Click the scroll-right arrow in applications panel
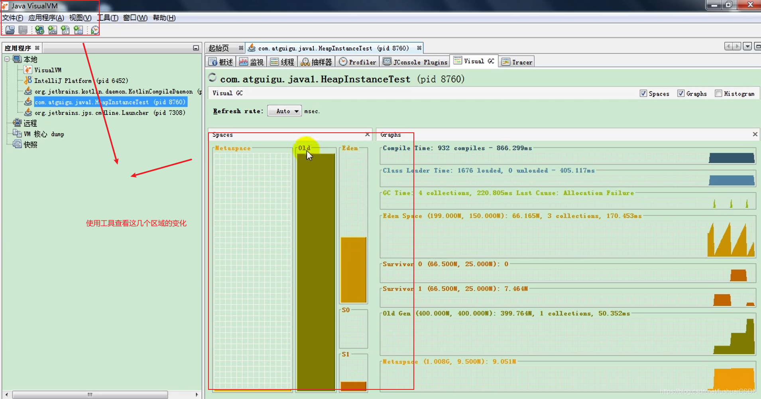 (197, 395)
